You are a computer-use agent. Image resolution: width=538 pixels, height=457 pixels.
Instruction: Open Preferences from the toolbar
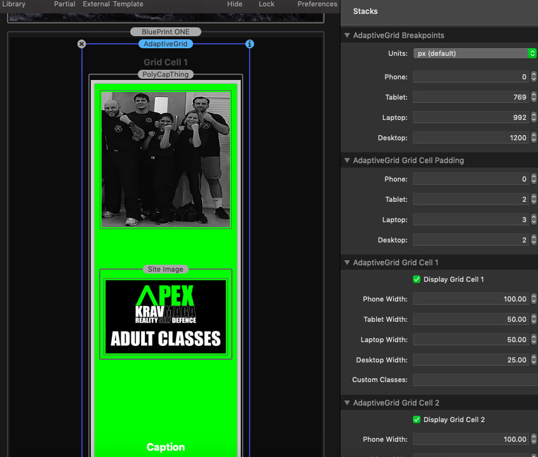pyautogui.click(x=318, y=4)
